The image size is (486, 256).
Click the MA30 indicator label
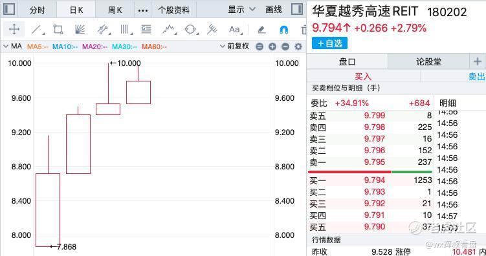pyautogui.click(x=125, y=47)
